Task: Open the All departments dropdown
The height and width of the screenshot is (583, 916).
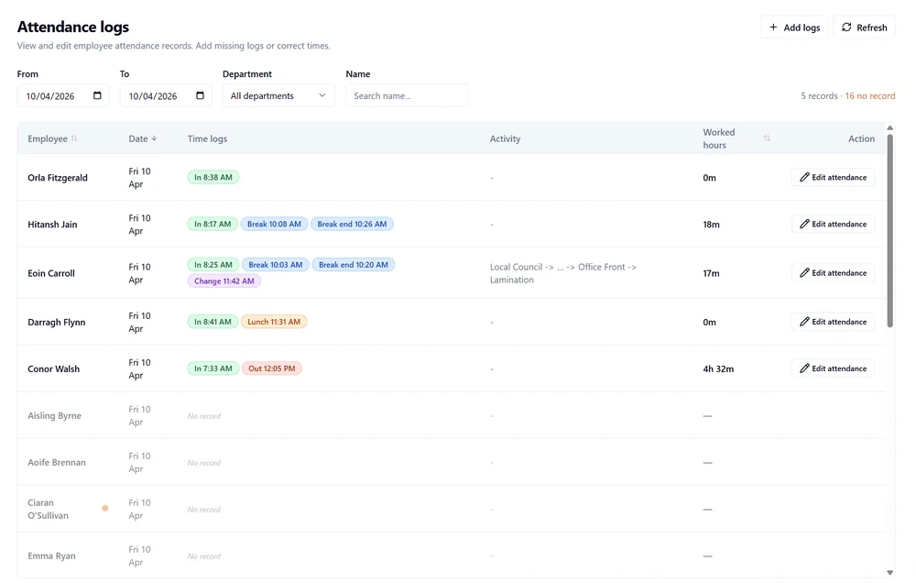Action: pyautogui.click(x=278, y=95)
